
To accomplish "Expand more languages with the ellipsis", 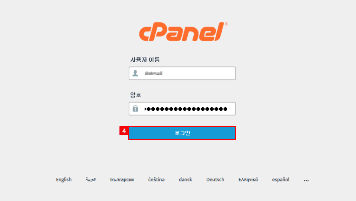I will coord(306,180).
